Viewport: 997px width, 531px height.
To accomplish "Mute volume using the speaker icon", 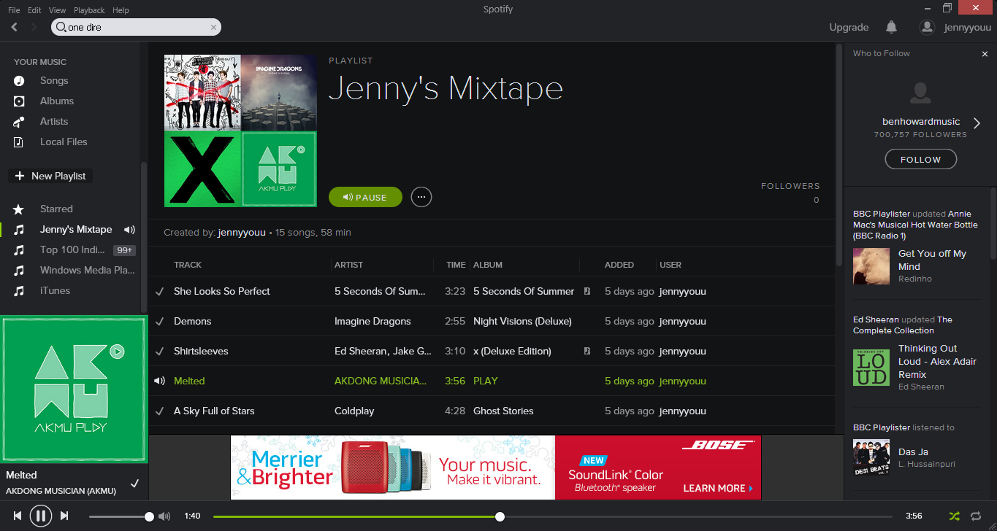I will pos(164,516).
